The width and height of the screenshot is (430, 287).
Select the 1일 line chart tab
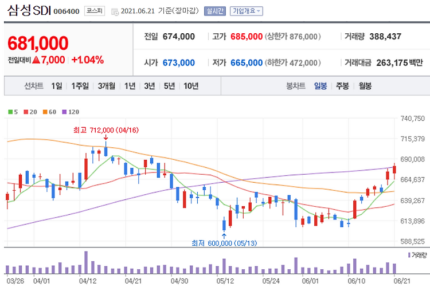click(57, 86)
